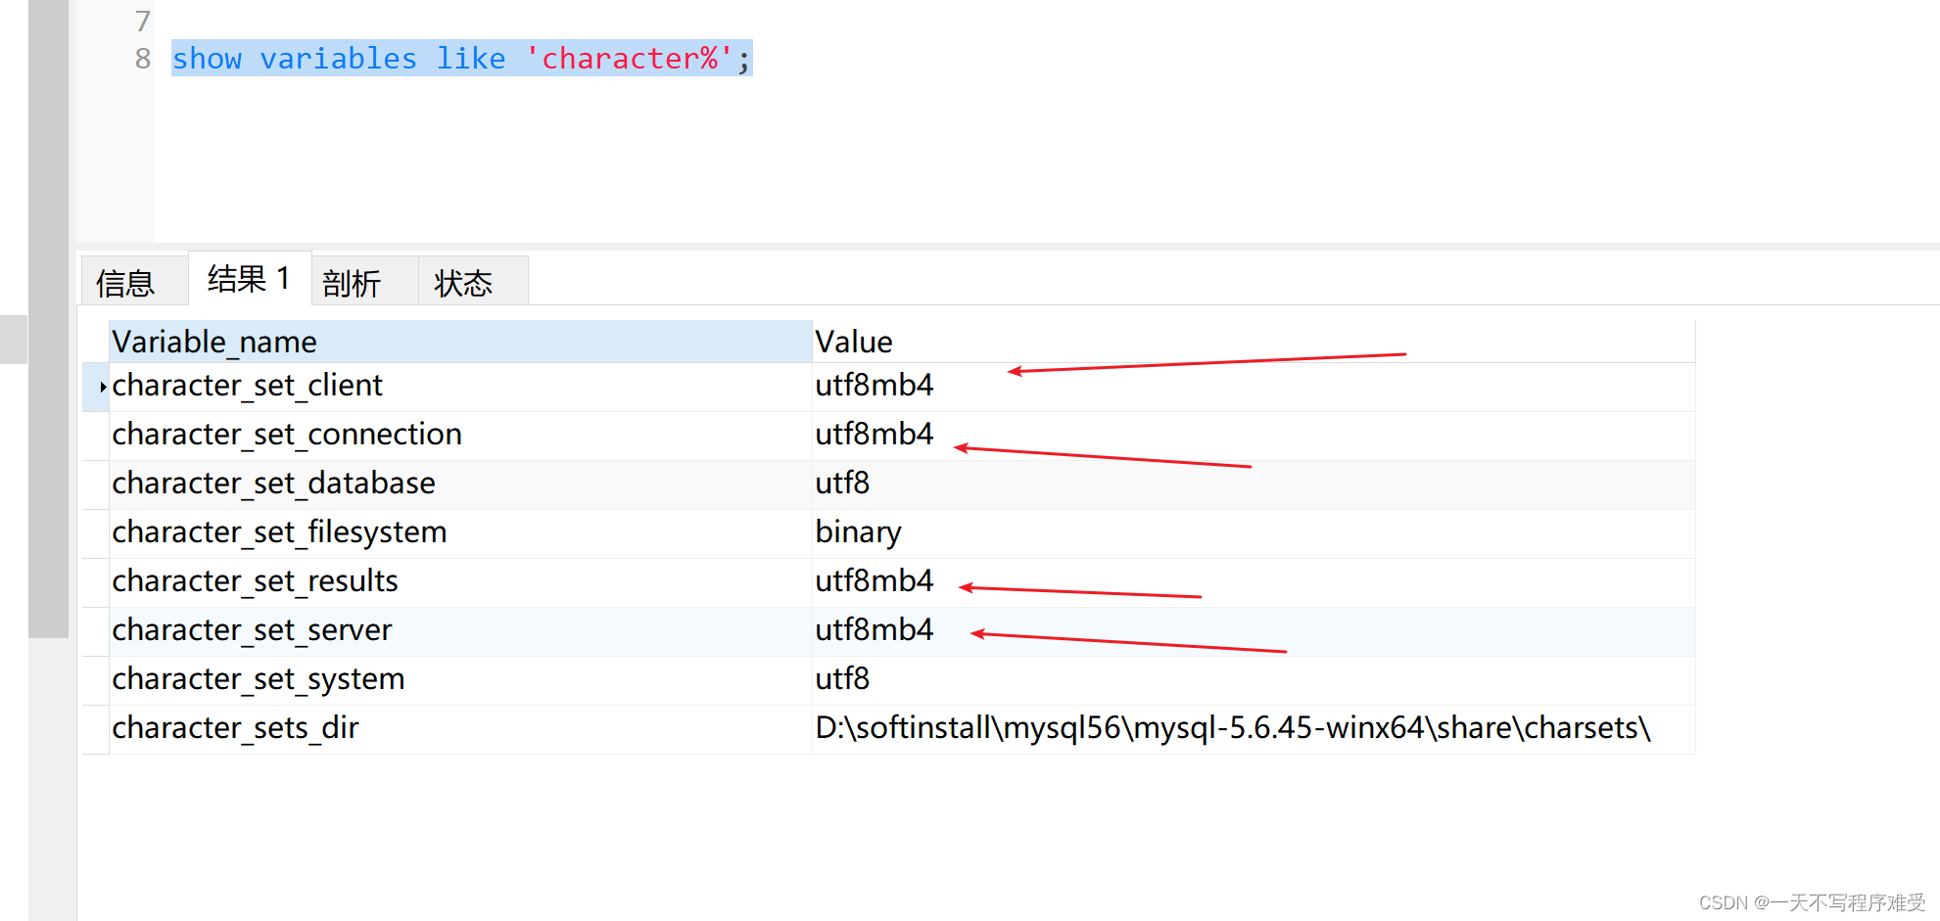
Task: Select the character_set_database cell
Action: [460, 484]
